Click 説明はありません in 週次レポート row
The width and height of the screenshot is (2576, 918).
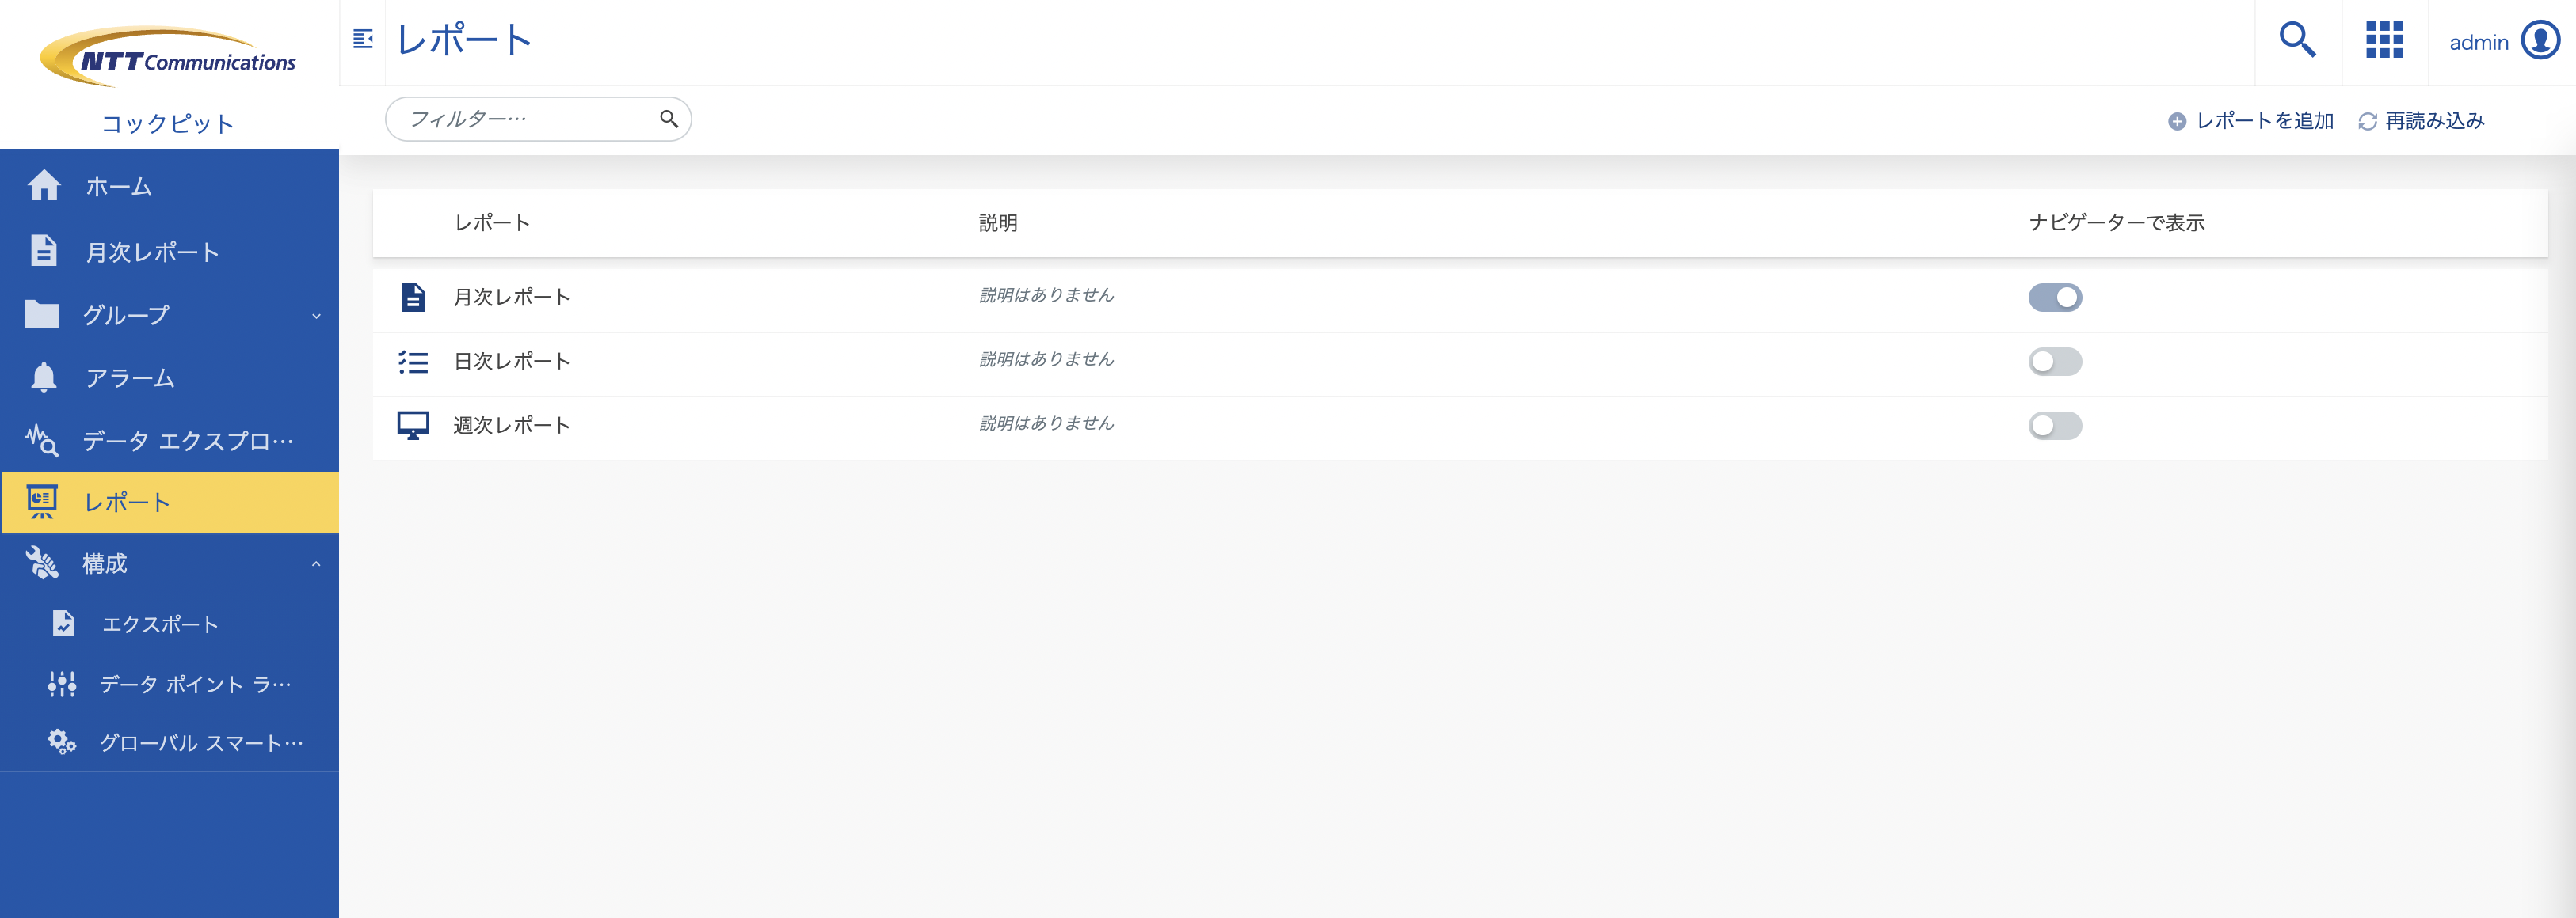(x=1046, y=423)
